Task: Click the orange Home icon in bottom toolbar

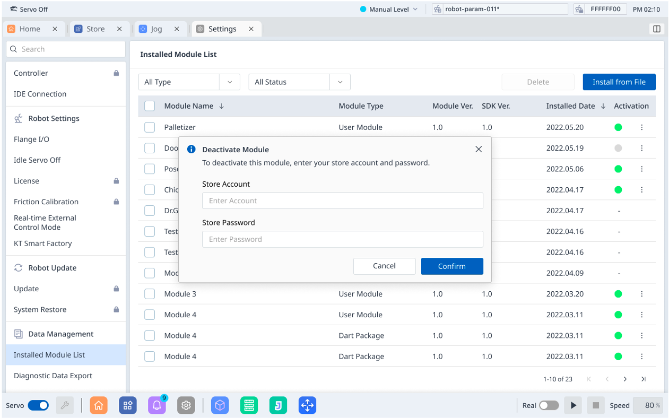Action: [x=98, y=405]
